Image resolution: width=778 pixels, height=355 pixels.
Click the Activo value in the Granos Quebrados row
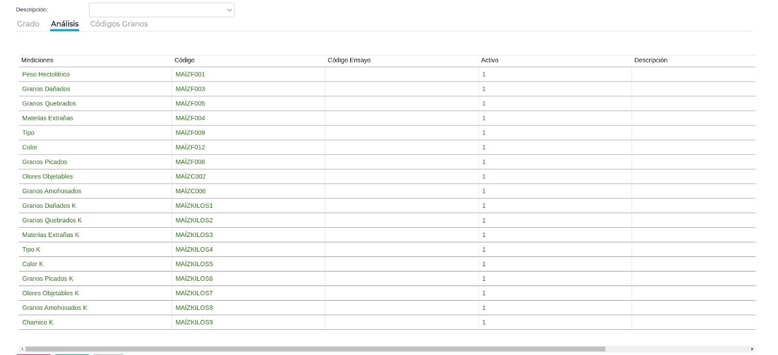484,103
